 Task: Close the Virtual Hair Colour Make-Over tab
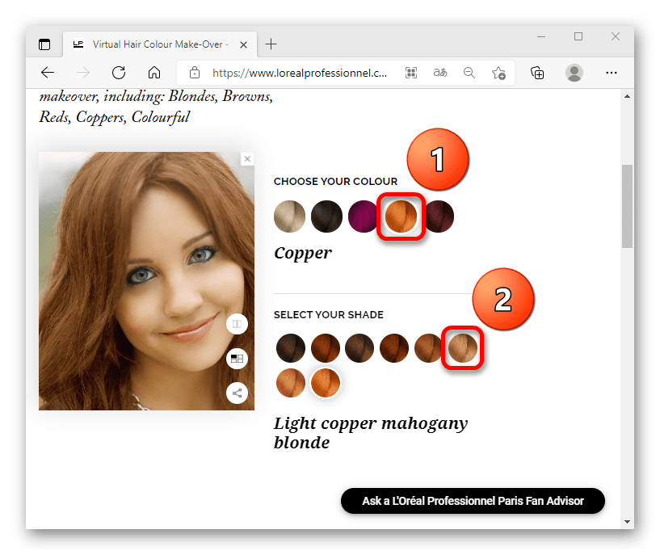243,44
